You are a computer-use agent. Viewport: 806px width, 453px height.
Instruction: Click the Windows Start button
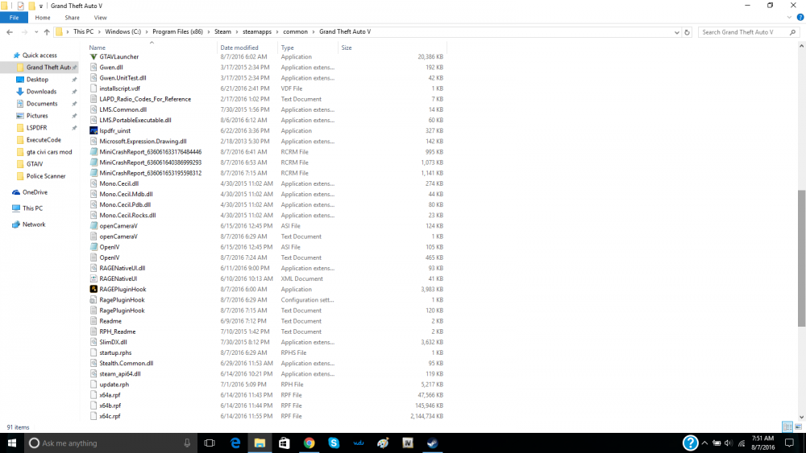(x=12, y=443)
